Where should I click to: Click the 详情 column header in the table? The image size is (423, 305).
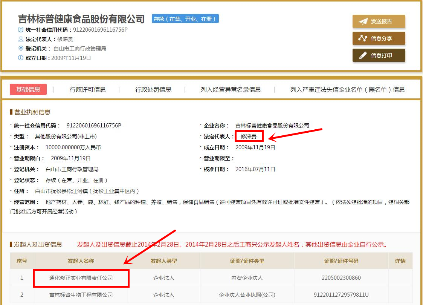coord(400,261)
